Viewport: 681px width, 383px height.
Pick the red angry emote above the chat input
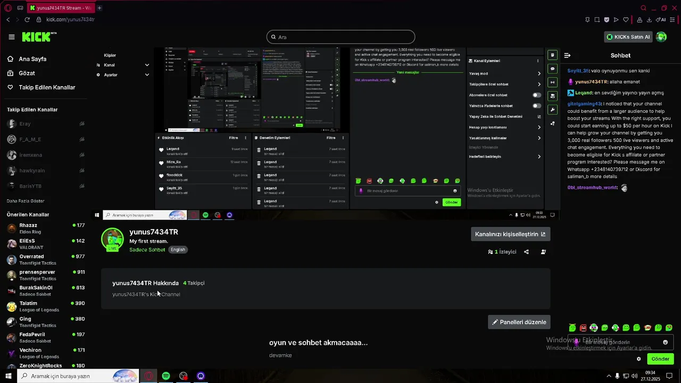click(x=583, y=328)
